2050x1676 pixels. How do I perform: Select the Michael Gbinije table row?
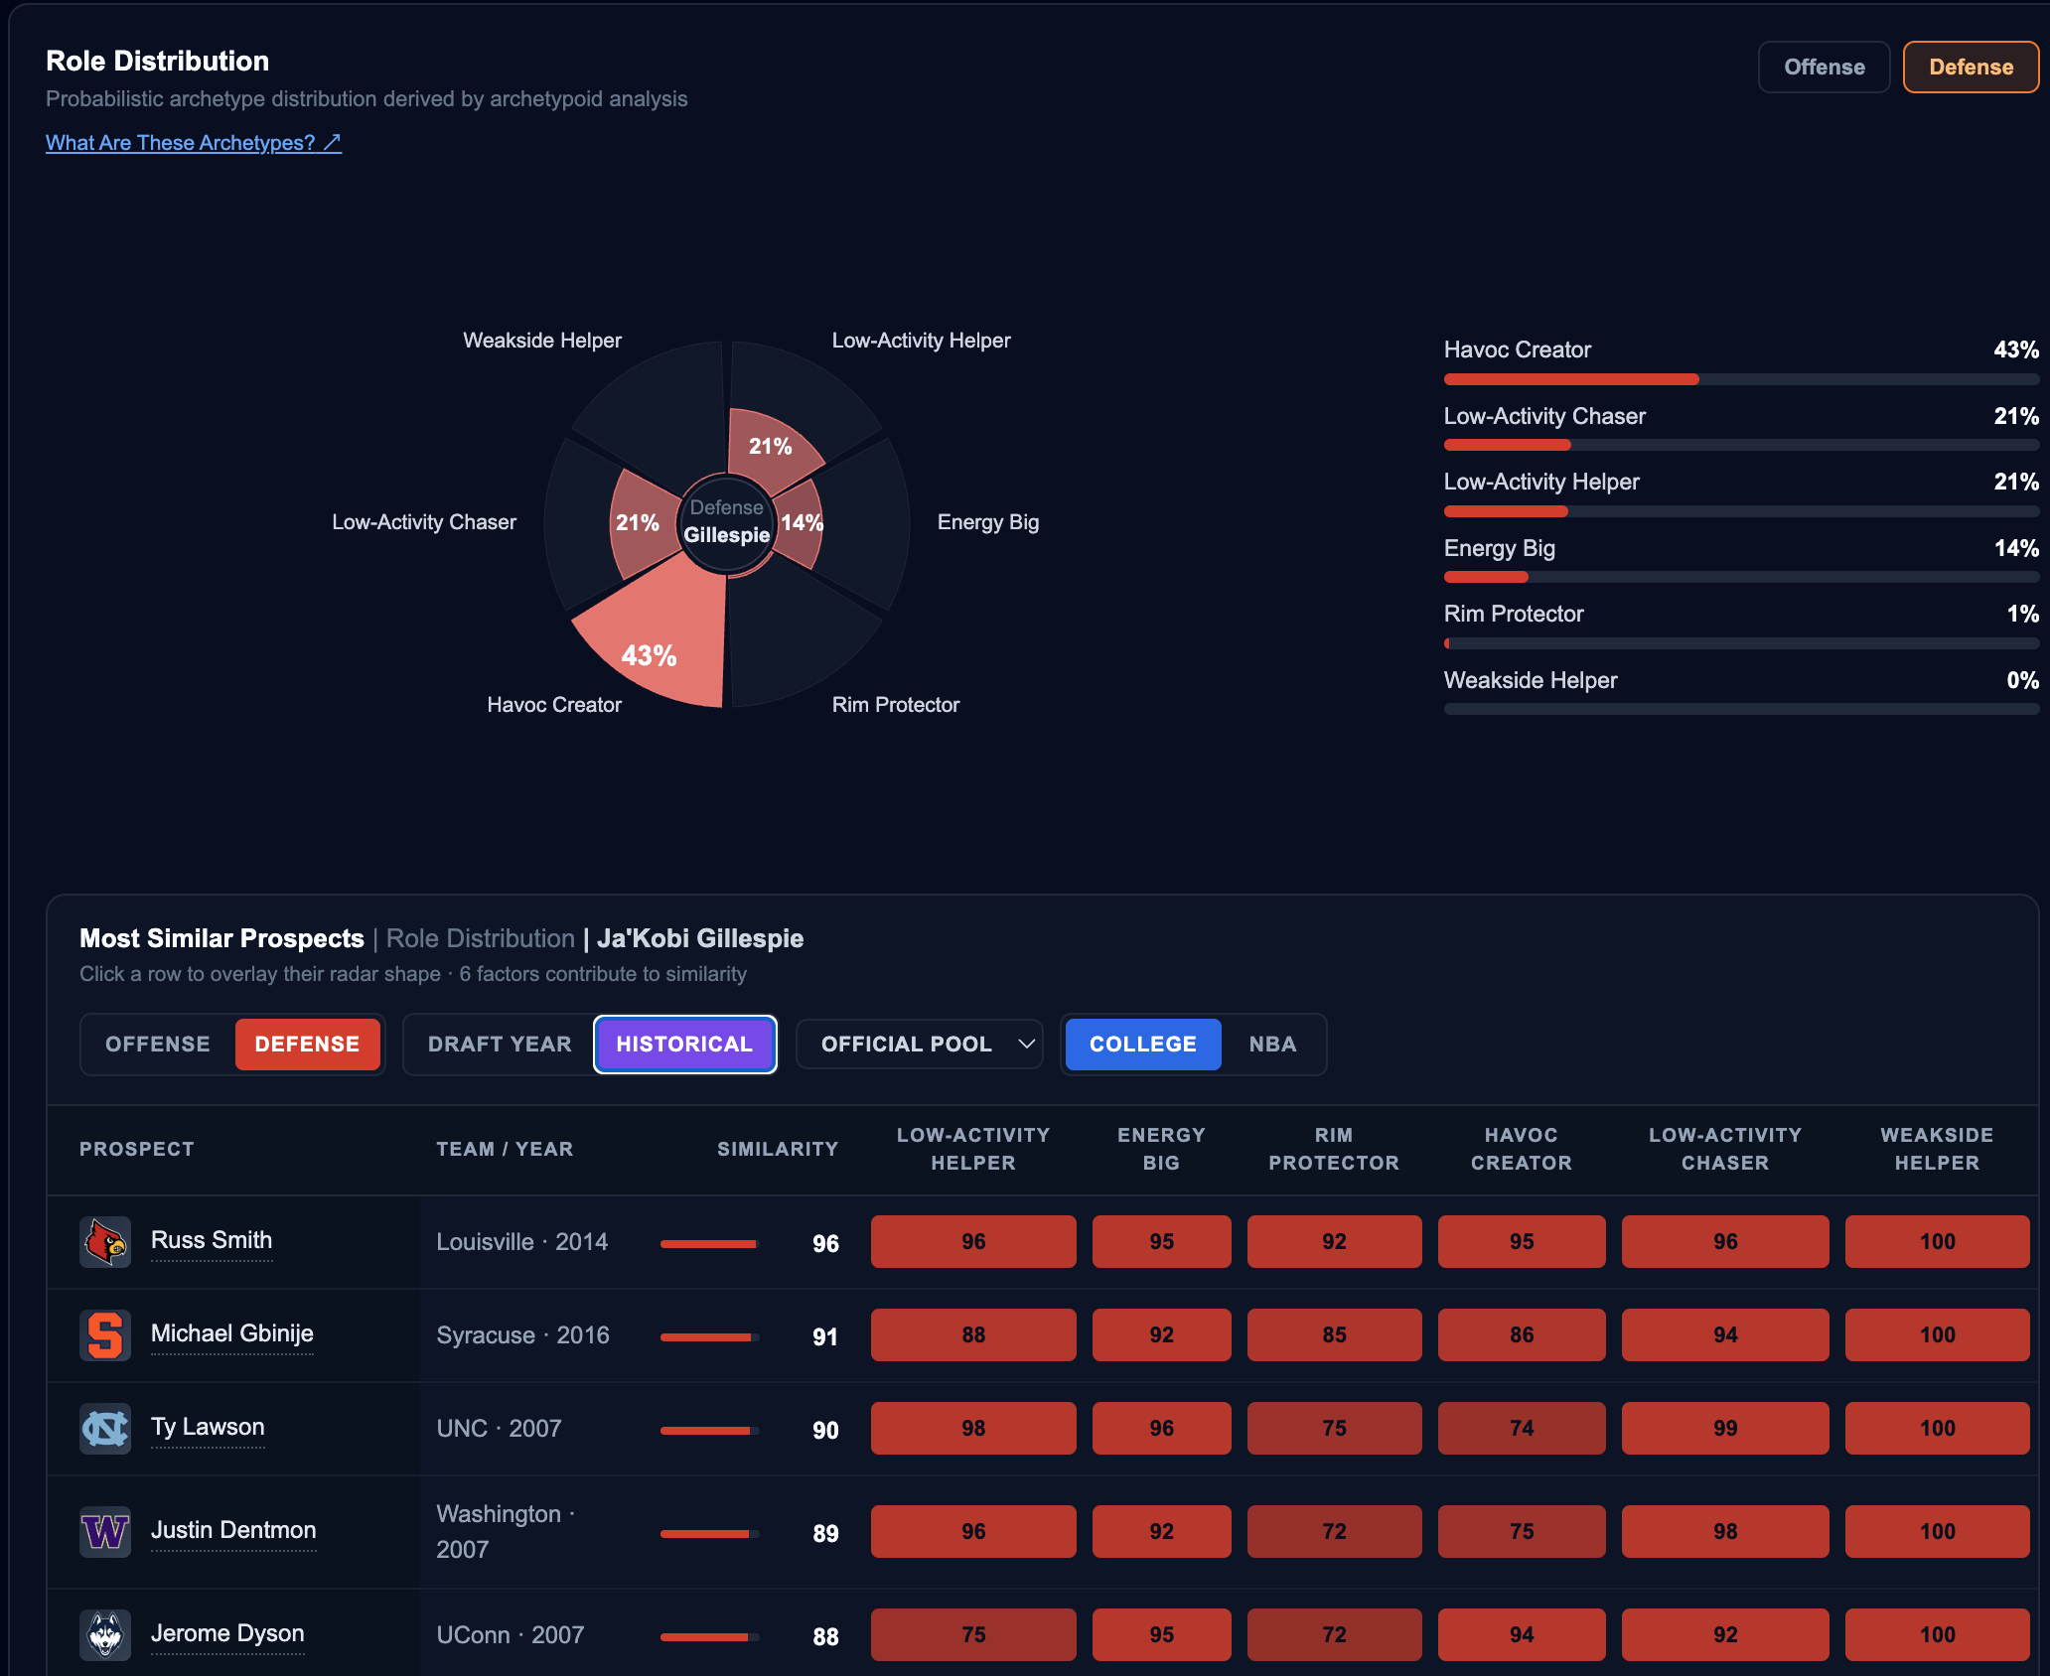1043,1335
